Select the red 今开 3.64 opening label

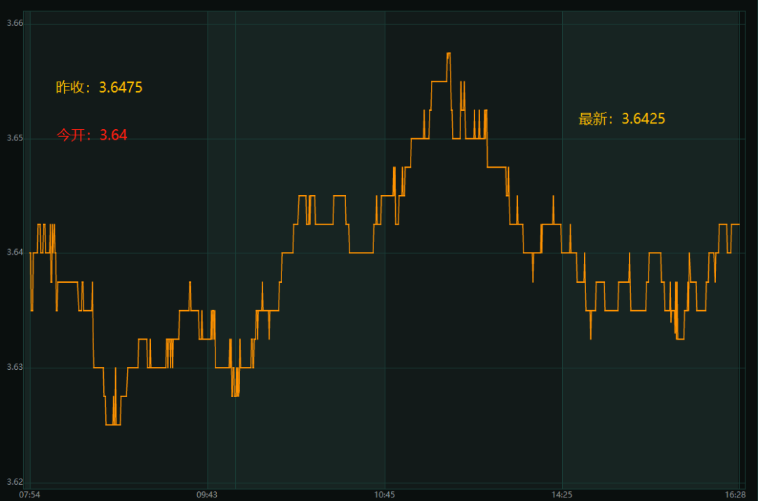91,135
